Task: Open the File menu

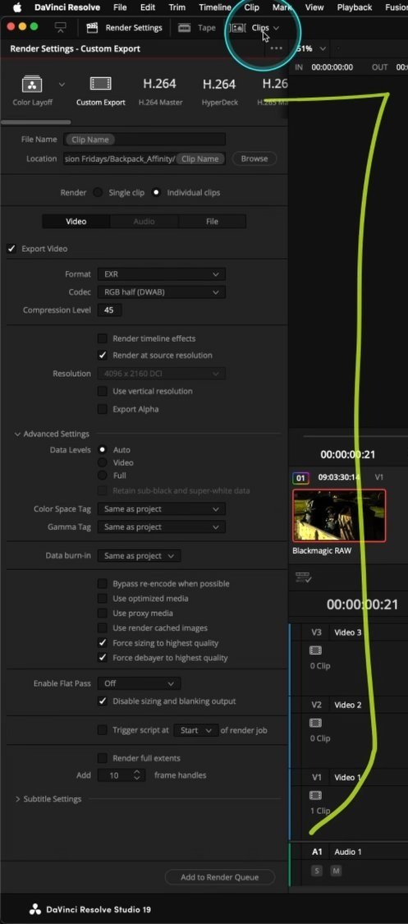Action: [x=120, y=7]
